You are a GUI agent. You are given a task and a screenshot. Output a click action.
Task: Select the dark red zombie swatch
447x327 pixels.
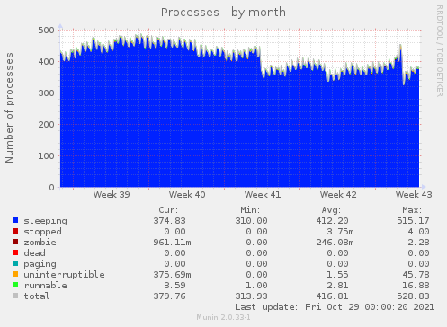15,242
